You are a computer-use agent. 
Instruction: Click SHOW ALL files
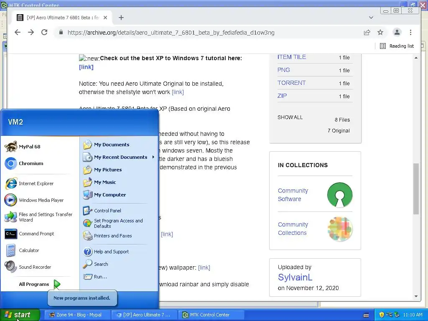(290, 117)
